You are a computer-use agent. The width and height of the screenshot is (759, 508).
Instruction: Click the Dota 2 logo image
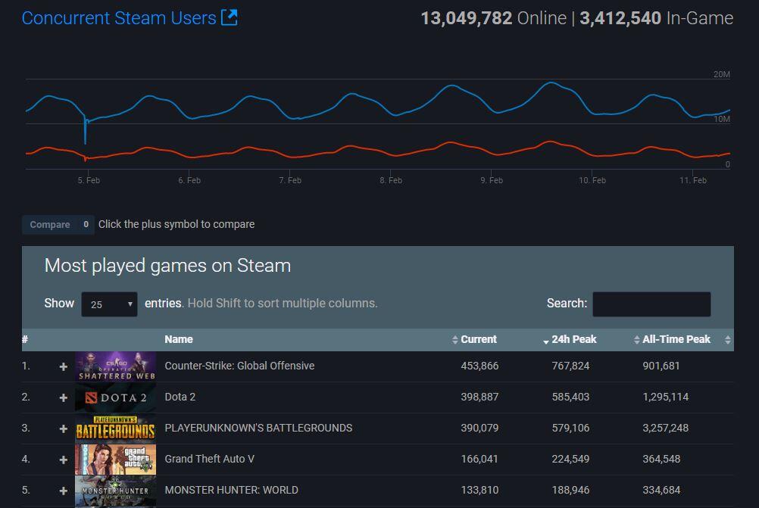115,397
